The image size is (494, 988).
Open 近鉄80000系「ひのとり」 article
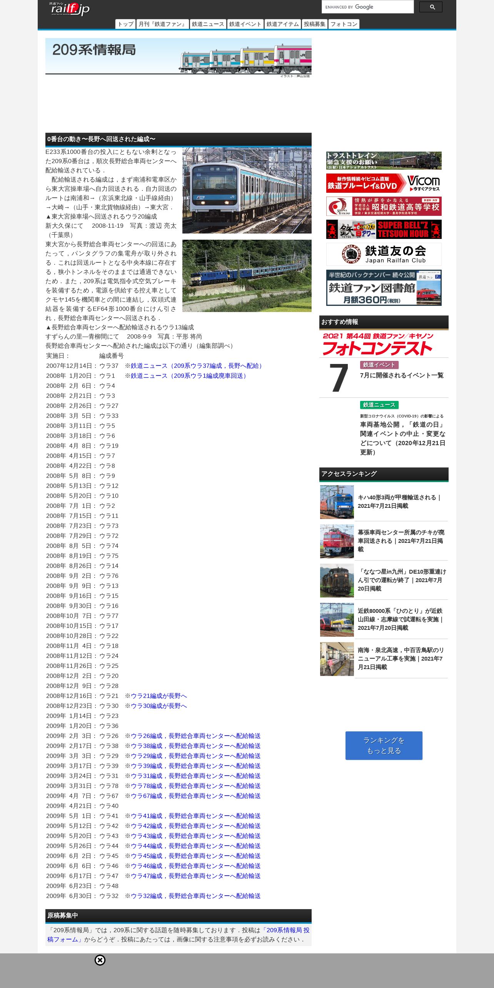point(401,619)
